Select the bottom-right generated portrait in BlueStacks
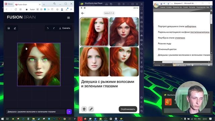Viewport: 215px width, 121px height. 124,62
